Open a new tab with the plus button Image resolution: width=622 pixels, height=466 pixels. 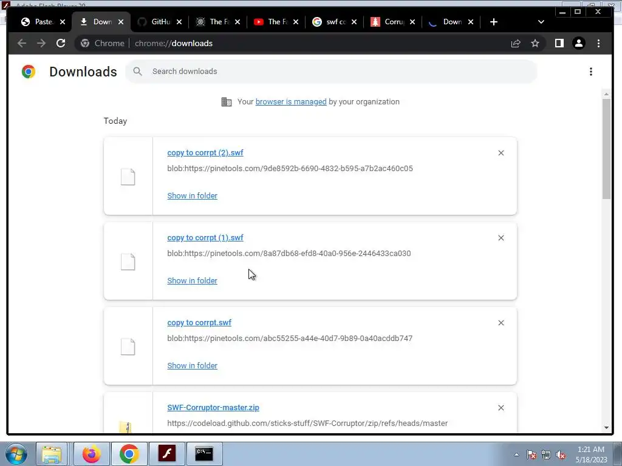point(493,22)
